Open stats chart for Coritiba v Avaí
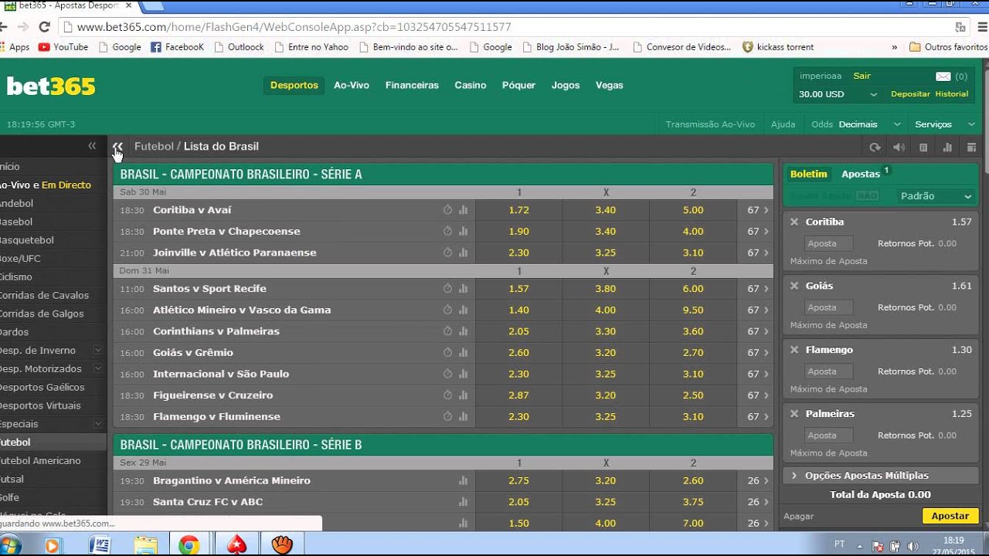The height and width of the screenshot is (556, 989). coord(464,210)
